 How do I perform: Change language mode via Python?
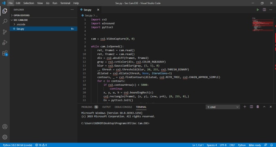(x=241, y=145)
